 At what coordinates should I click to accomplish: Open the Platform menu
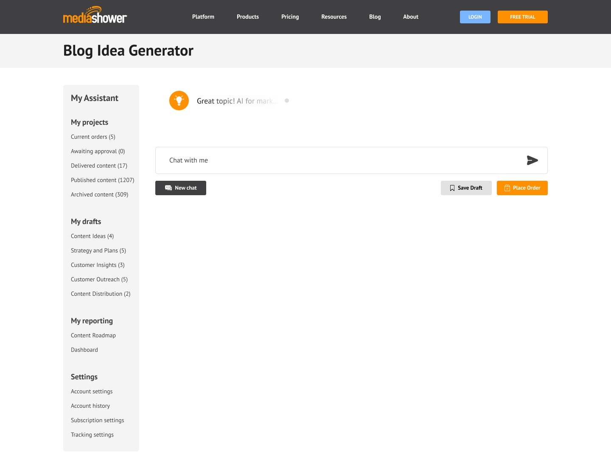(x=203, y=17)
